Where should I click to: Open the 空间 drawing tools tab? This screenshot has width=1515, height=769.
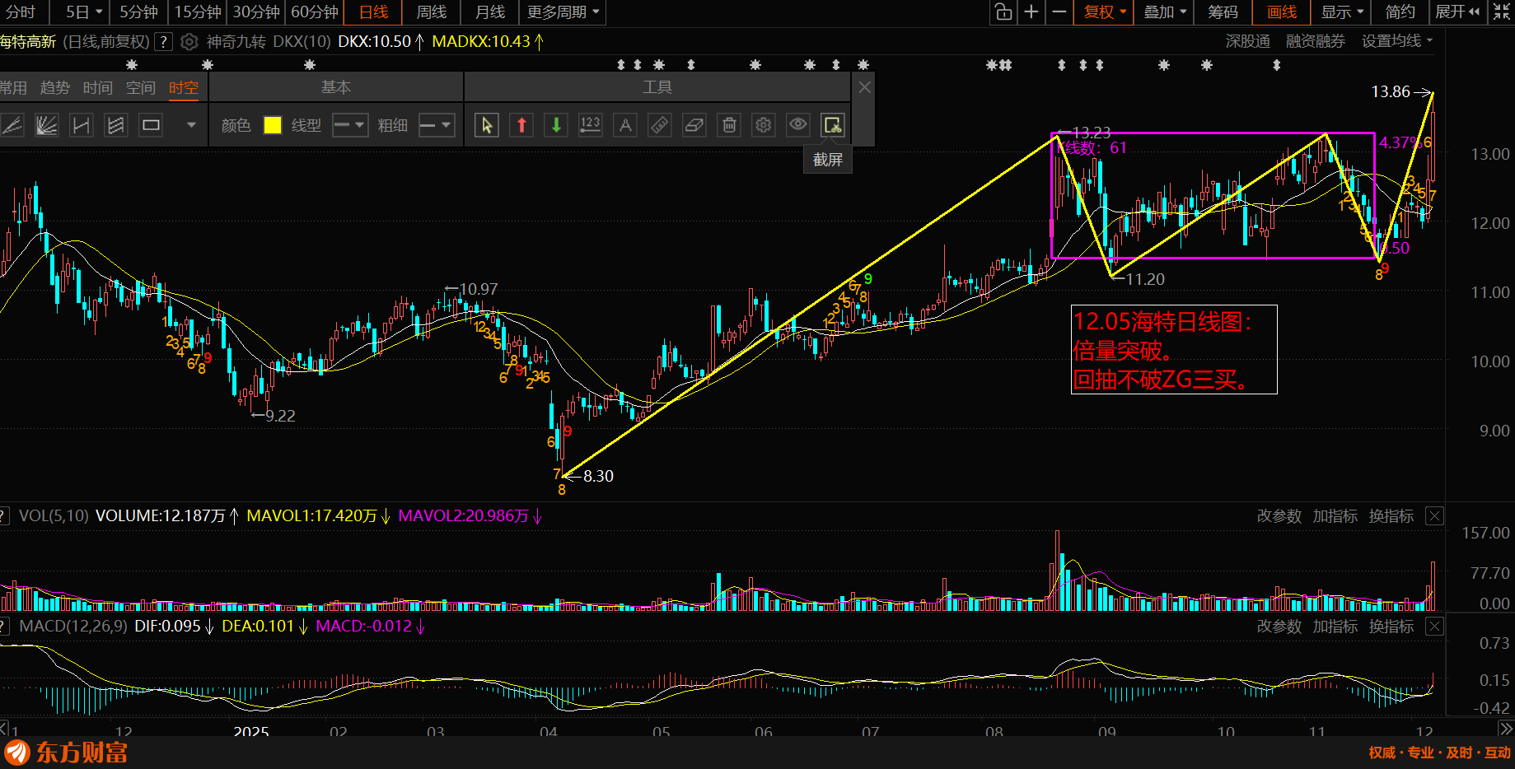tap(141, 88)
